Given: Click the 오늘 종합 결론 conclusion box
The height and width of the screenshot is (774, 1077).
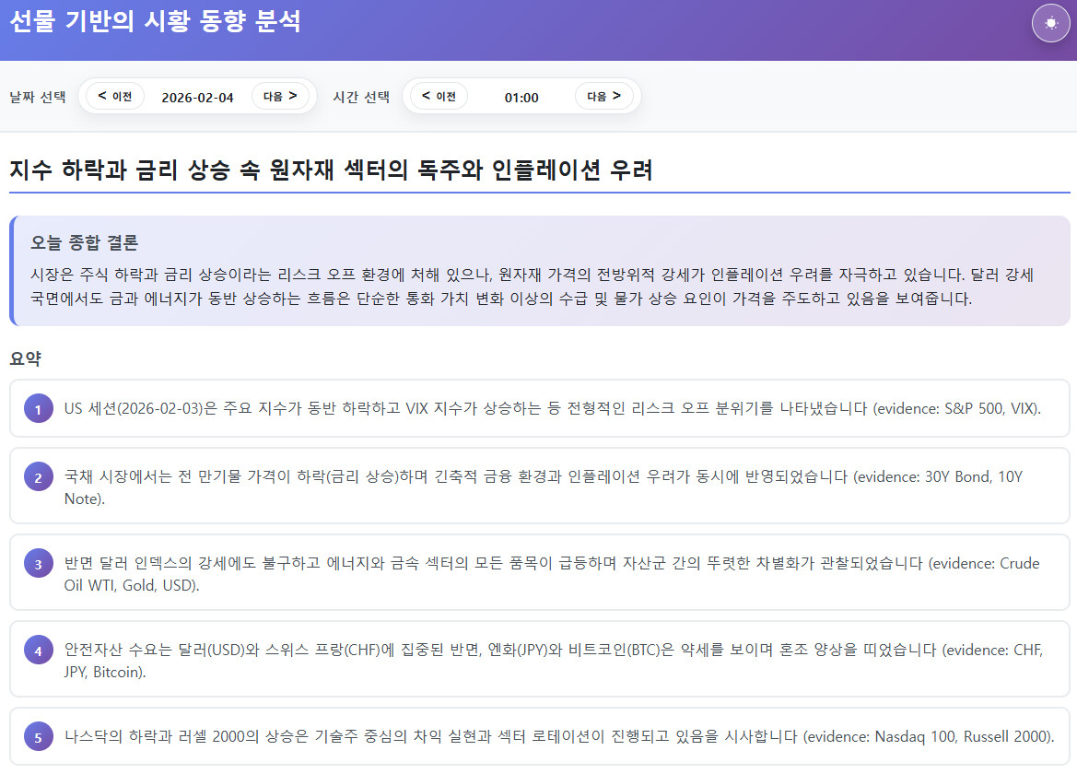Looking at the screenshot, I should (x=539, y=271).
